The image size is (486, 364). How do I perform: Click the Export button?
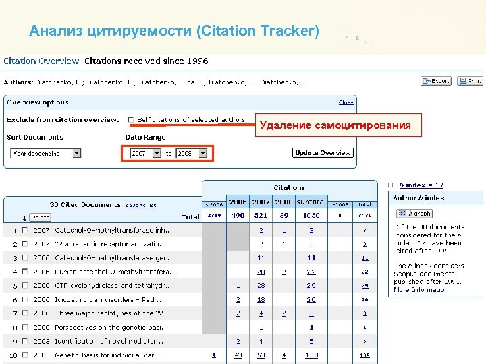436,81
